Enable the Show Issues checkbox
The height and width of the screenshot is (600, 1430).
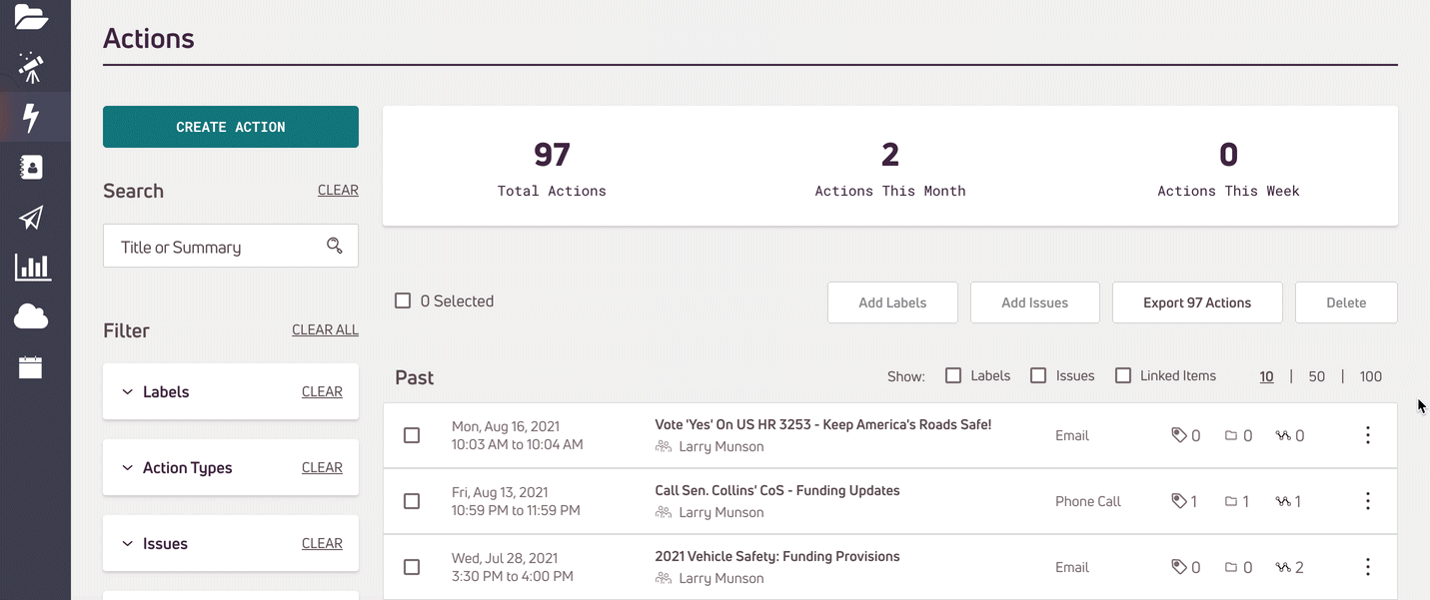1038,375
